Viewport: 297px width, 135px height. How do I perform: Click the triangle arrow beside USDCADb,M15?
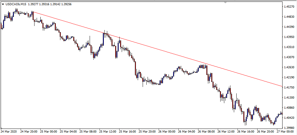pyautogui.click(x=3, y=4)
